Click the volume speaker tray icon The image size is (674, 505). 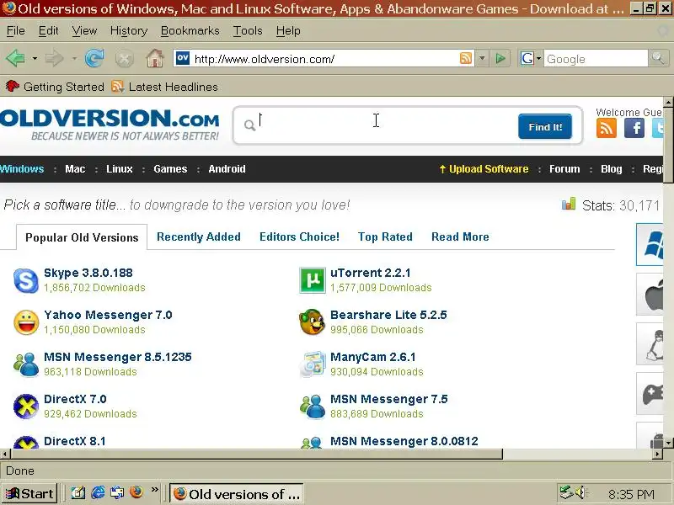581,492
